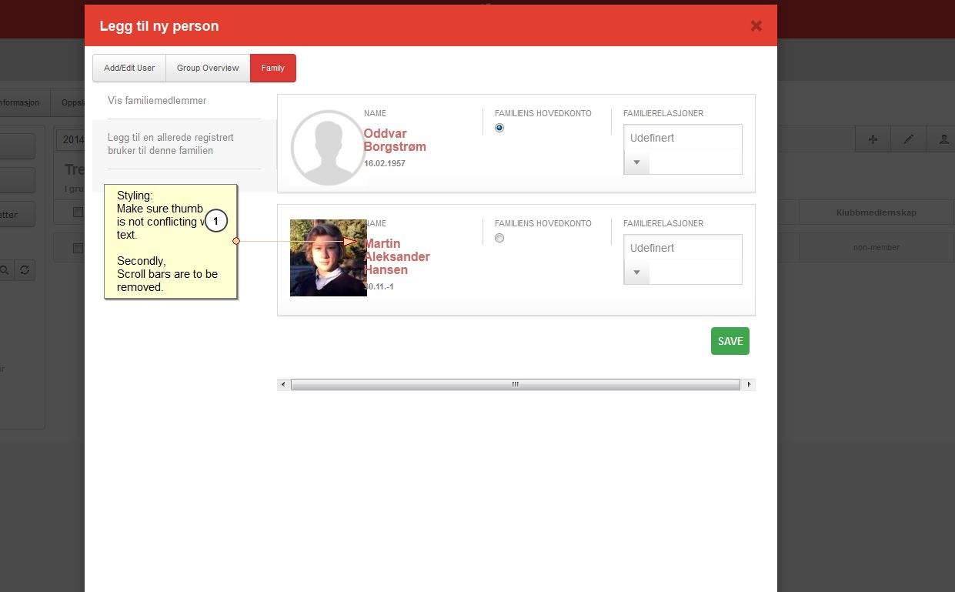
Task: Select the Family tab
Action: pos(273,68)
